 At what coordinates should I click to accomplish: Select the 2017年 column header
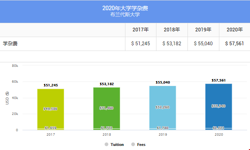click(x=141, y=30)
